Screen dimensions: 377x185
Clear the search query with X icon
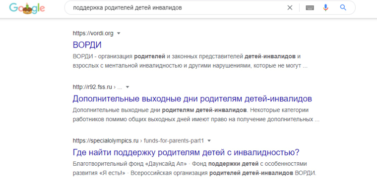tap(290, 8)
